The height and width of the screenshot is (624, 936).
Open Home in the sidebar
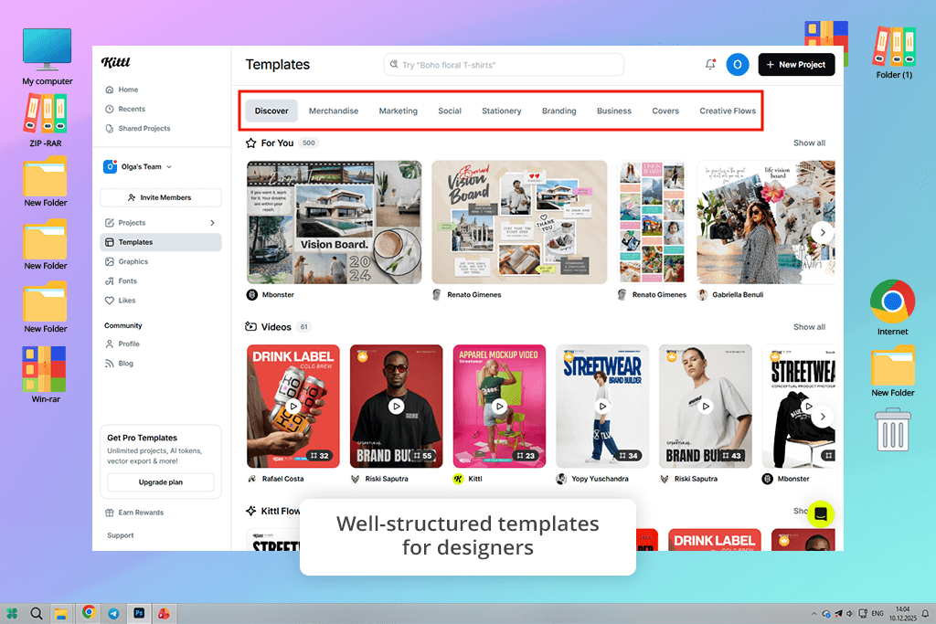[x=122, y=90]
